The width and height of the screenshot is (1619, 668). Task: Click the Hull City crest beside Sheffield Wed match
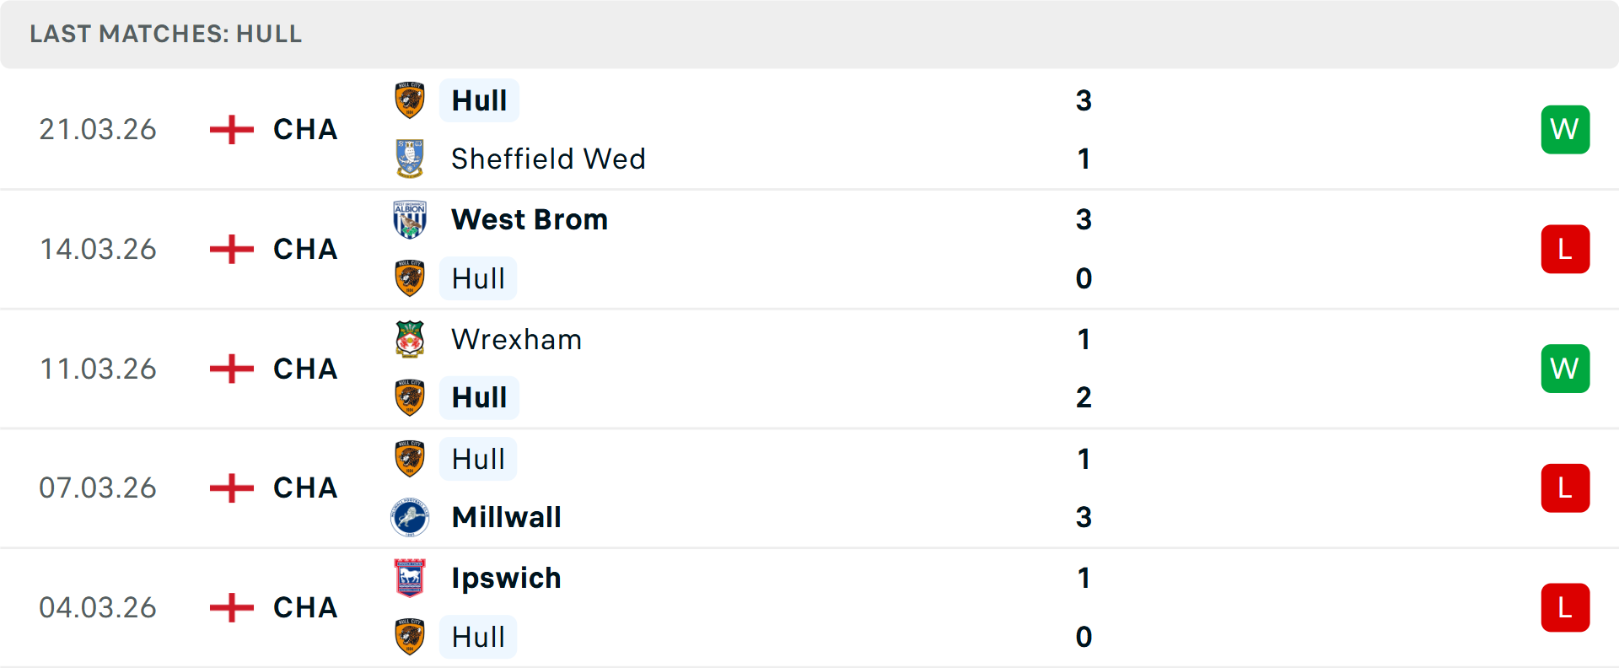pos(410,99)
